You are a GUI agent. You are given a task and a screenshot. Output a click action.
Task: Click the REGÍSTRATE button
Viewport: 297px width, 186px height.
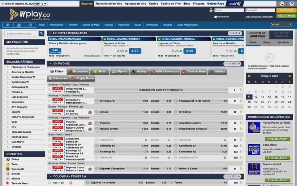[x=286, y=16]
